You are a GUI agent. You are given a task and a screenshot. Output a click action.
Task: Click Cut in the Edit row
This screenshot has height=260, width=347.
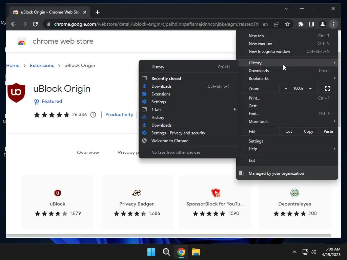tap(289, 131)
